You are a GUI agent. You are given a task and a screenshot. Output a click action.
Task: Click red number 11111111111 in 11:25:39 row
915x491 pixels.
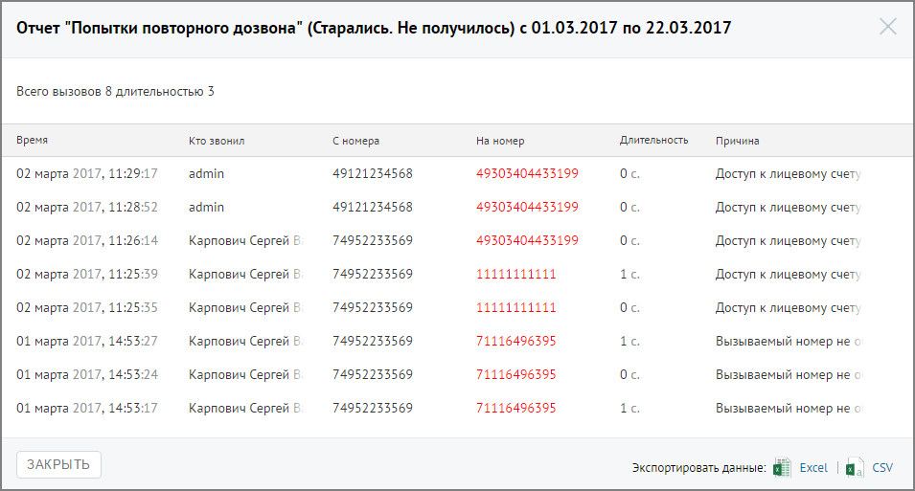coord(515,274)
